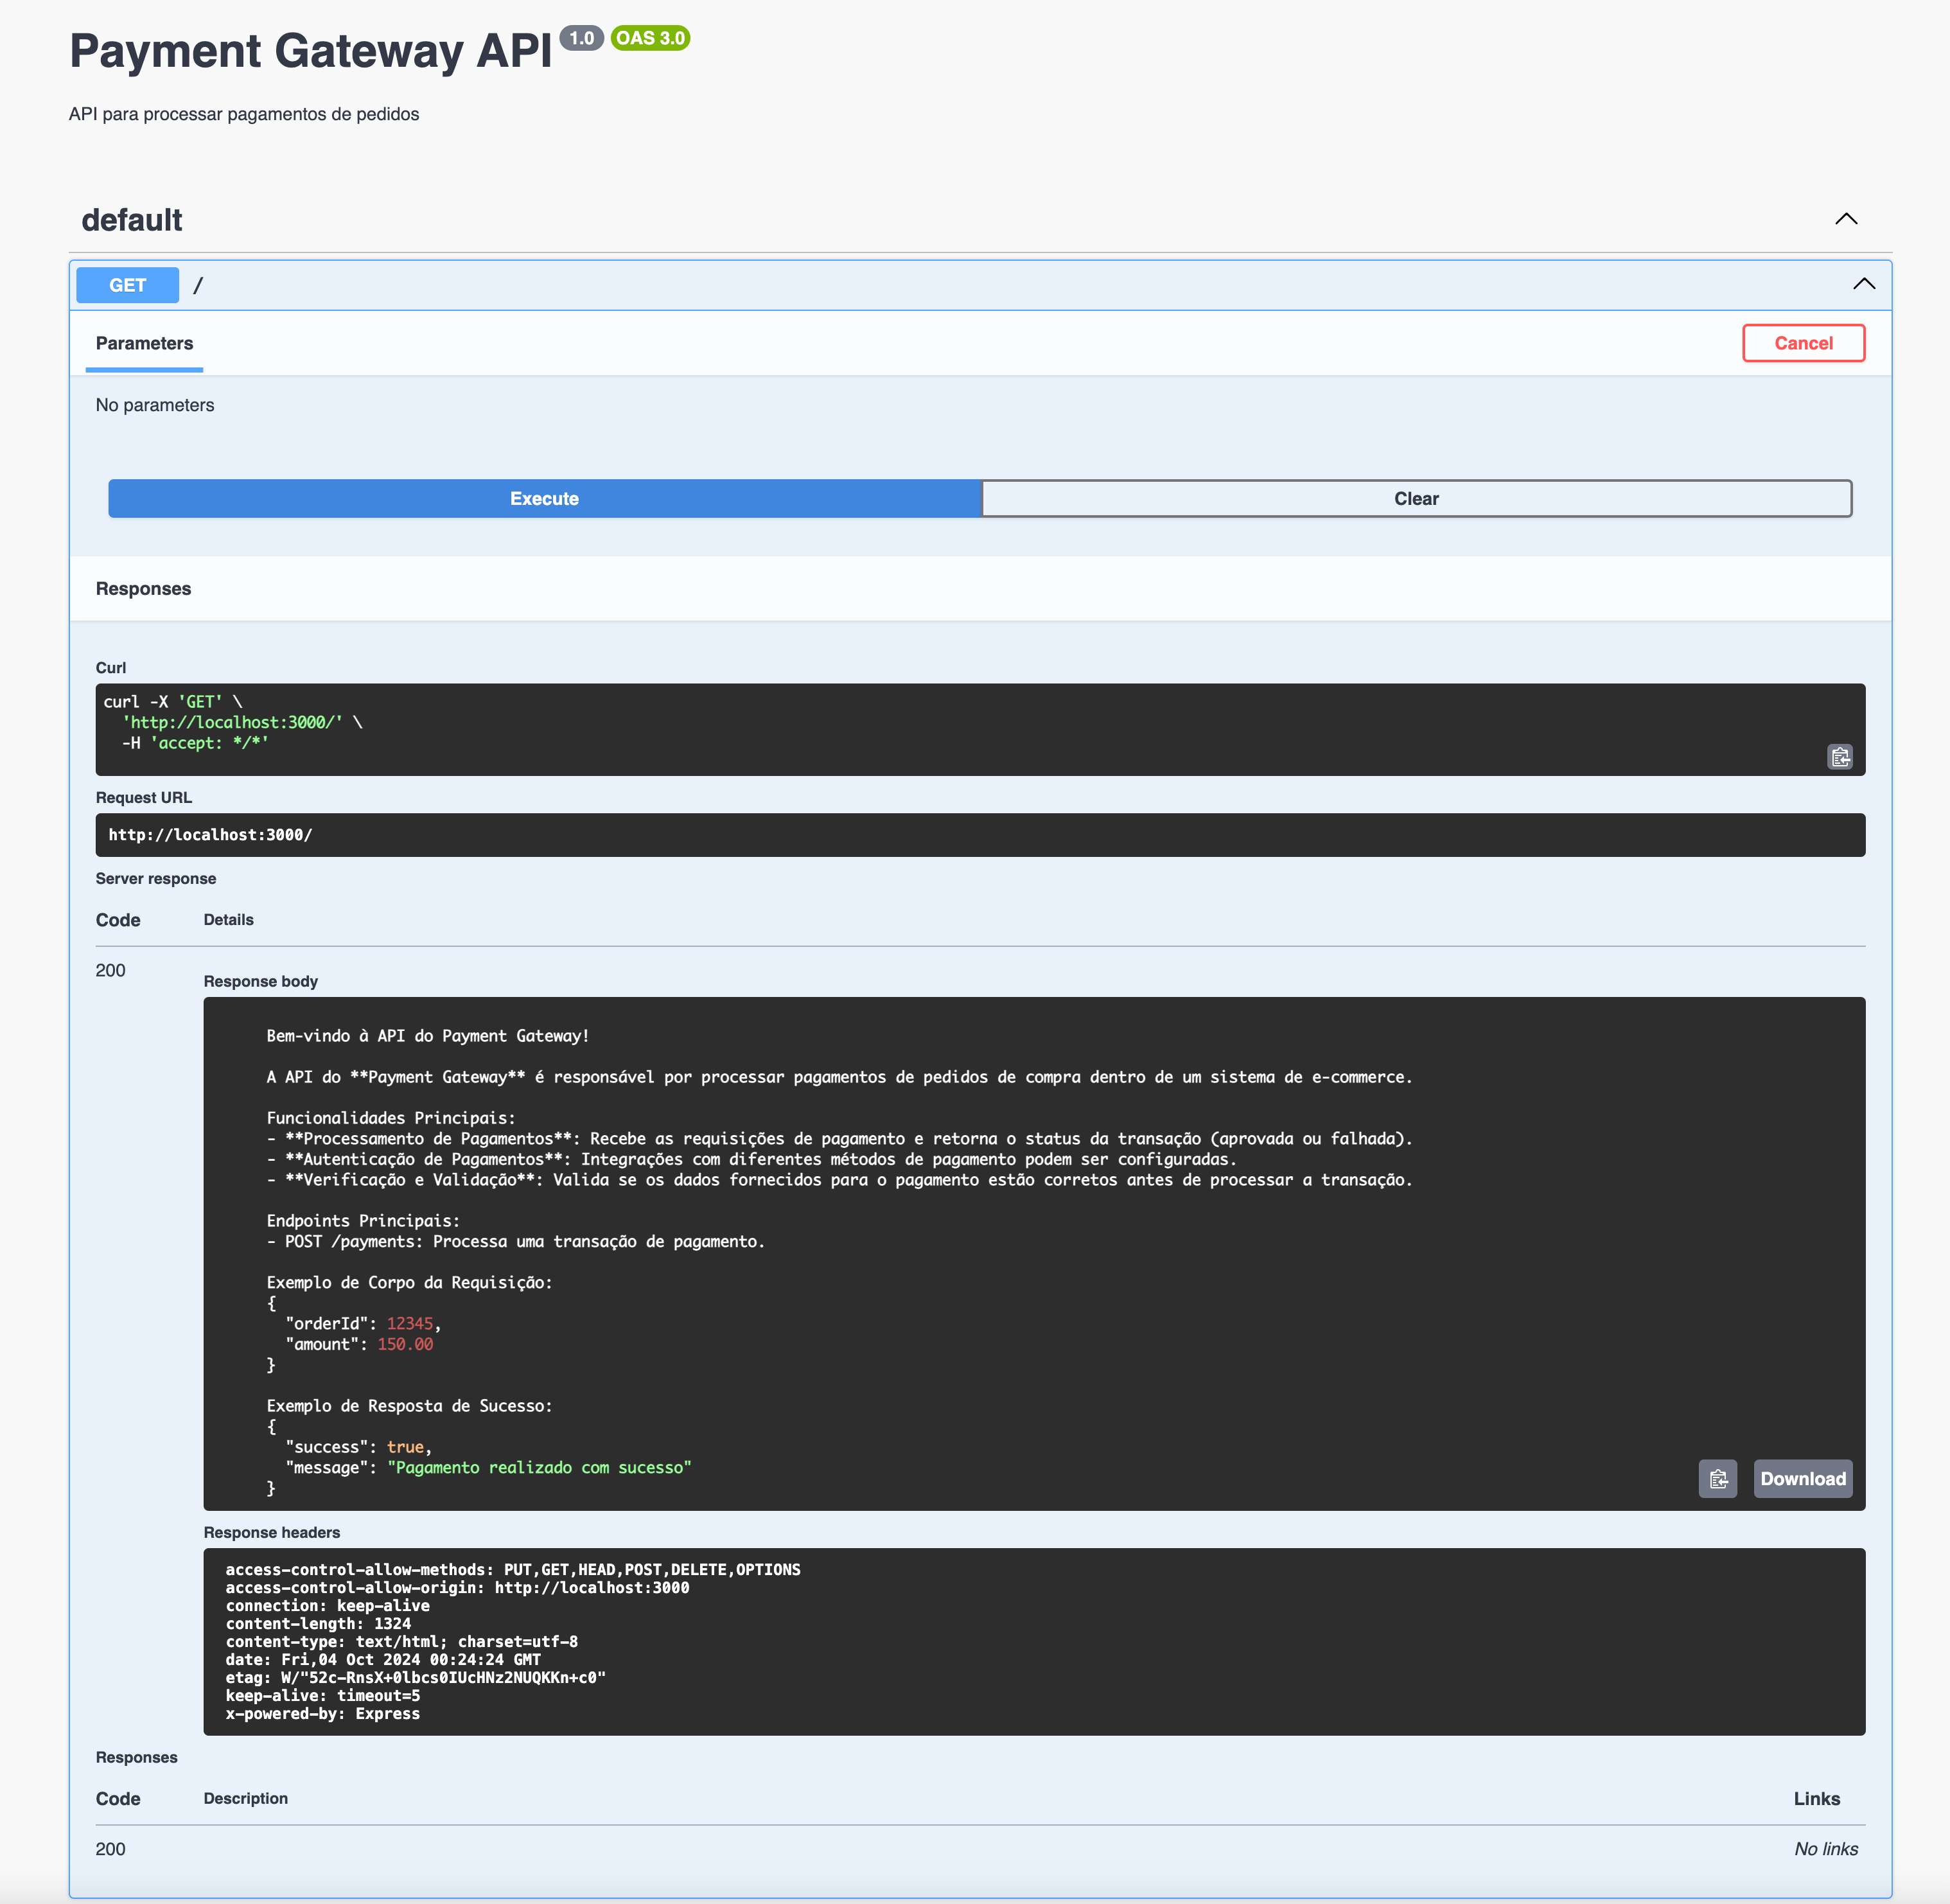
Task: Click the access-control-allow-origin header line
Action: tap(458, 1587)
